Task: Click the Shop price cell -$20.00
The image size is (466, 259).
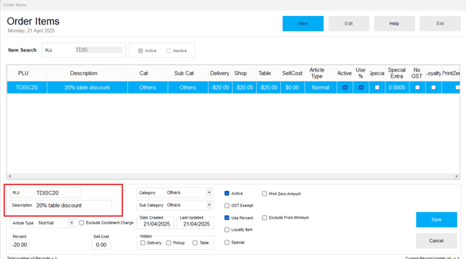Action: pos(244,87)
